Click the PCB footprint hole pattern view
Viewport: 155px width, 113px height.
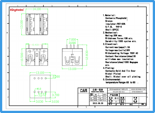40,86
